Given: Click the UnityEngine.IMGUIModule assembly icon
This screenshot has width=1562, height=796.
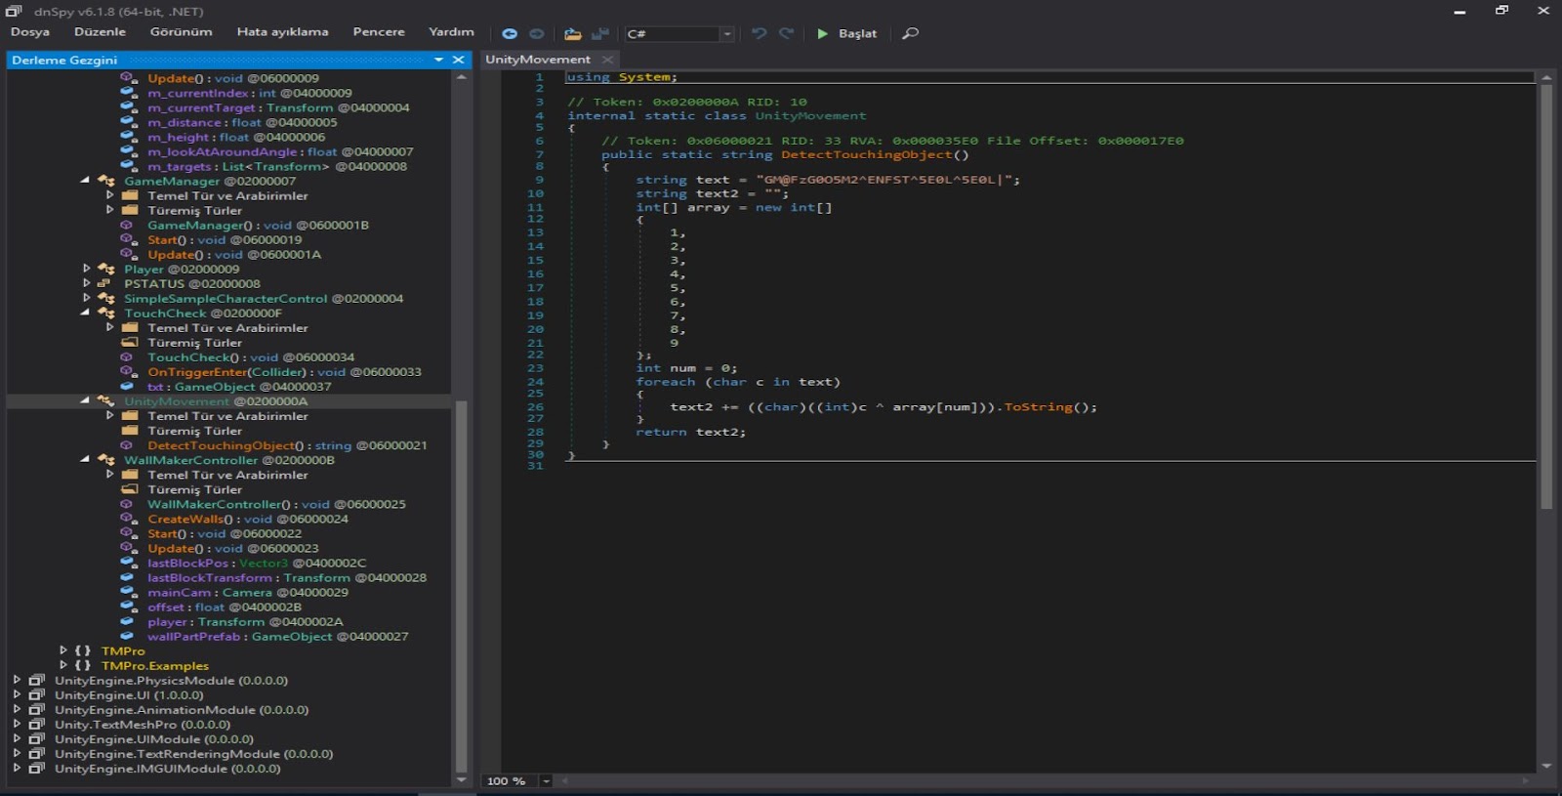Looking at the screenshot, I should (x=37, y=768).
